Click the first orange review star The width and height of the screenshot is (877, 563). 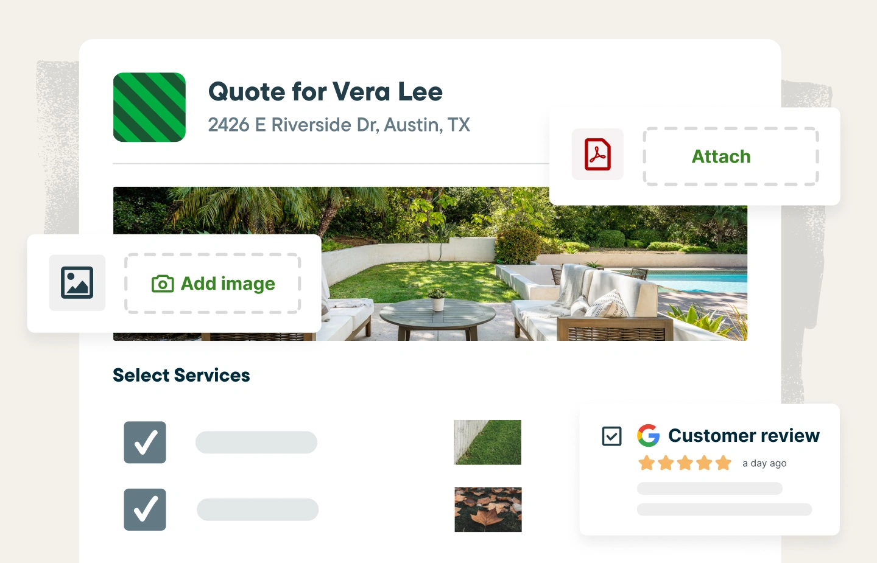(x=647, y=463)
